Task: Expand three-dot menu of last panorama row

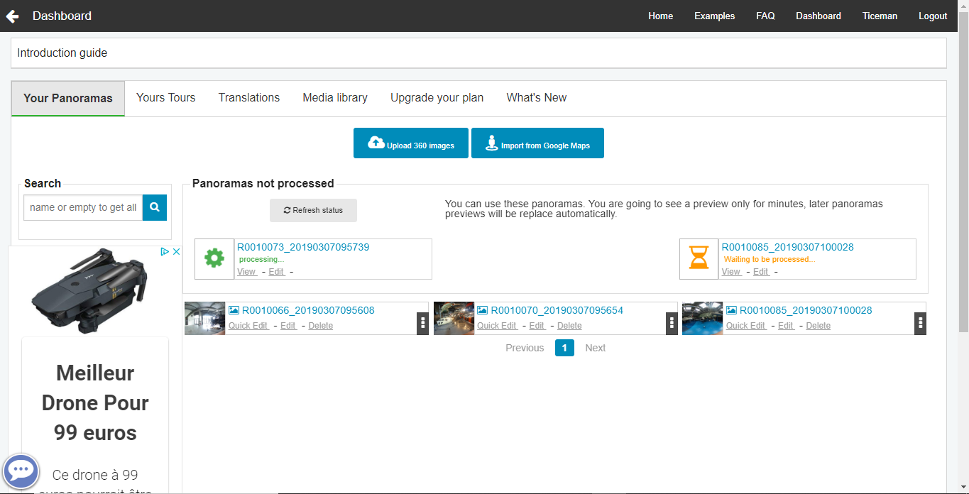Action: click(920, 323)
